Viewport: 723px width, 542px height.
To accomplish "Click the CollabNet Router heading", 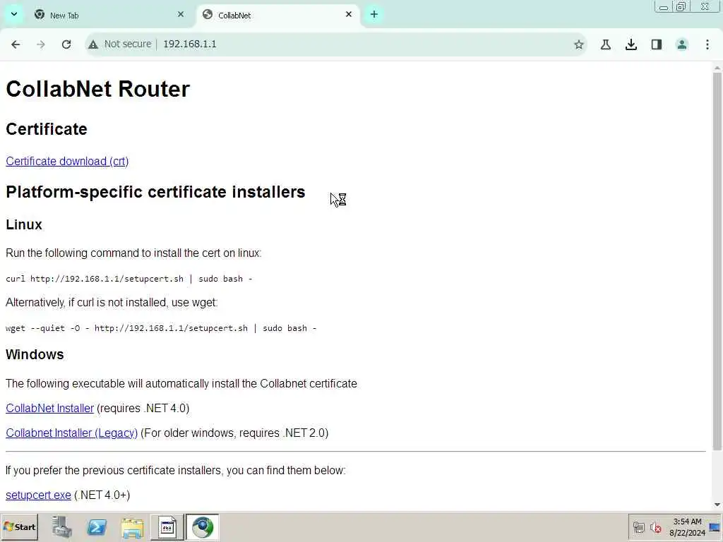I will click(97, 89).
